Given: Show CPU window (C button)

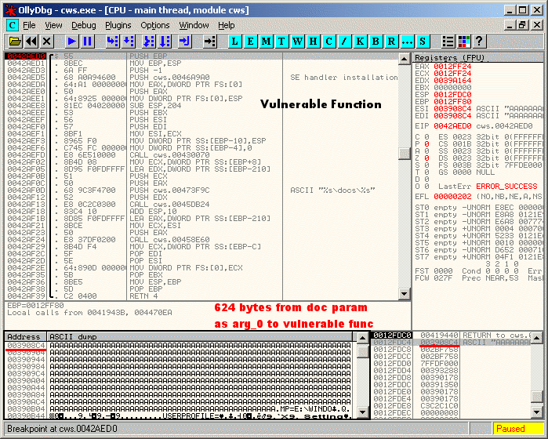Looking at the screenshot, I should tap(328, 42).
